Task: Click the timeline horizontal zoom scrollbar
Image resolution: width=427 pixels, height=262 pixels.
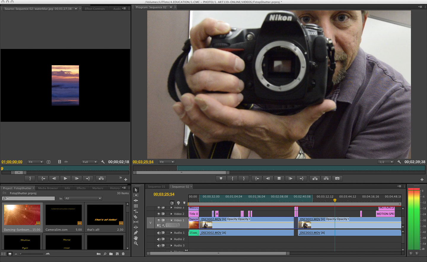Action: (218, 253)
